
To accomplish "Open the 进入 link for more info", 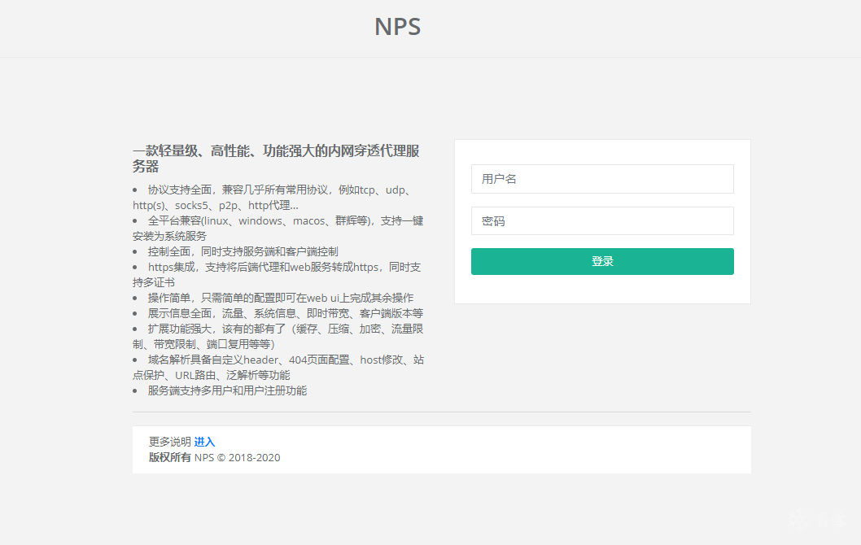I will coord(204,442).
